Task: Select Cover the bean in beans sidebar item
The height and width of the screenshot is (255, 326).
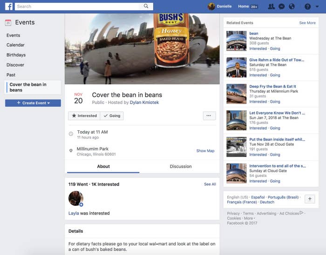Action: point(33,87)
